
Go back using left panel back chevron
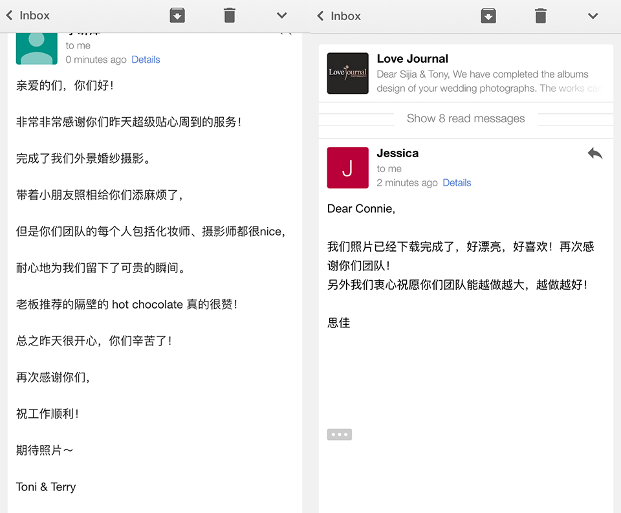coord(8,15)
